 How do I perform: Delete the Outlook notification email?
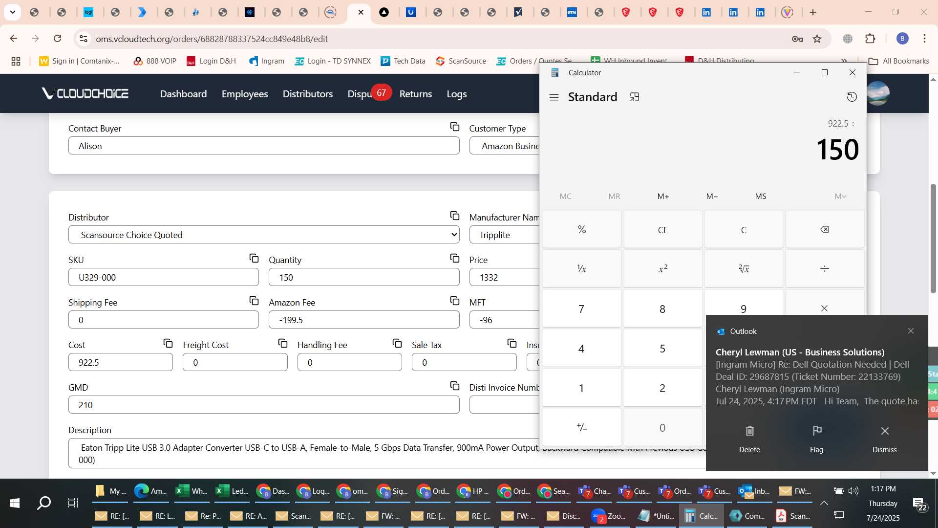tap(749, 439)
